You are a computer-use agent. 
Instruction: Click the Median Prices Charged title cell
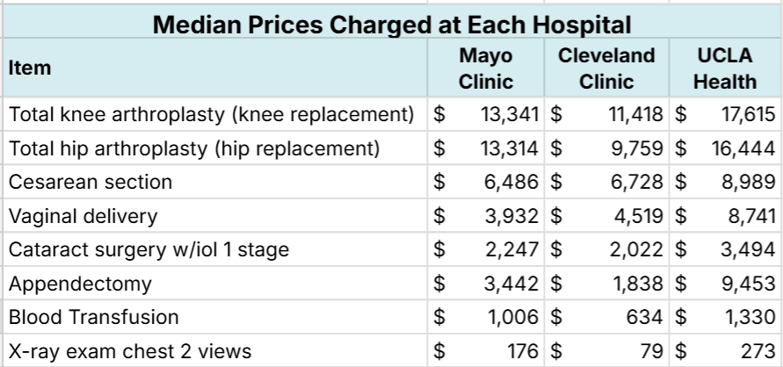(x=391, y=24)
